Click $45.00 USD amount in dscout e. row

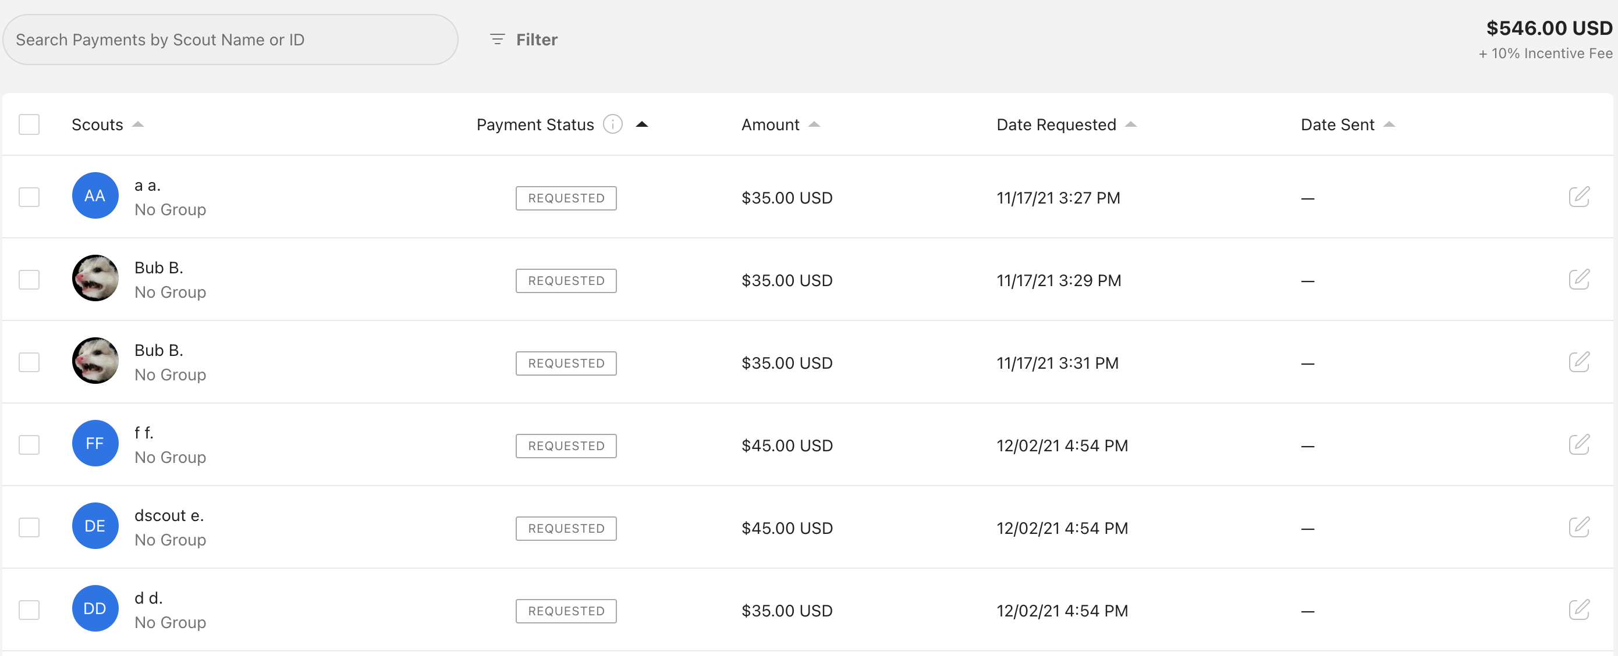click(x=787, y=528)
